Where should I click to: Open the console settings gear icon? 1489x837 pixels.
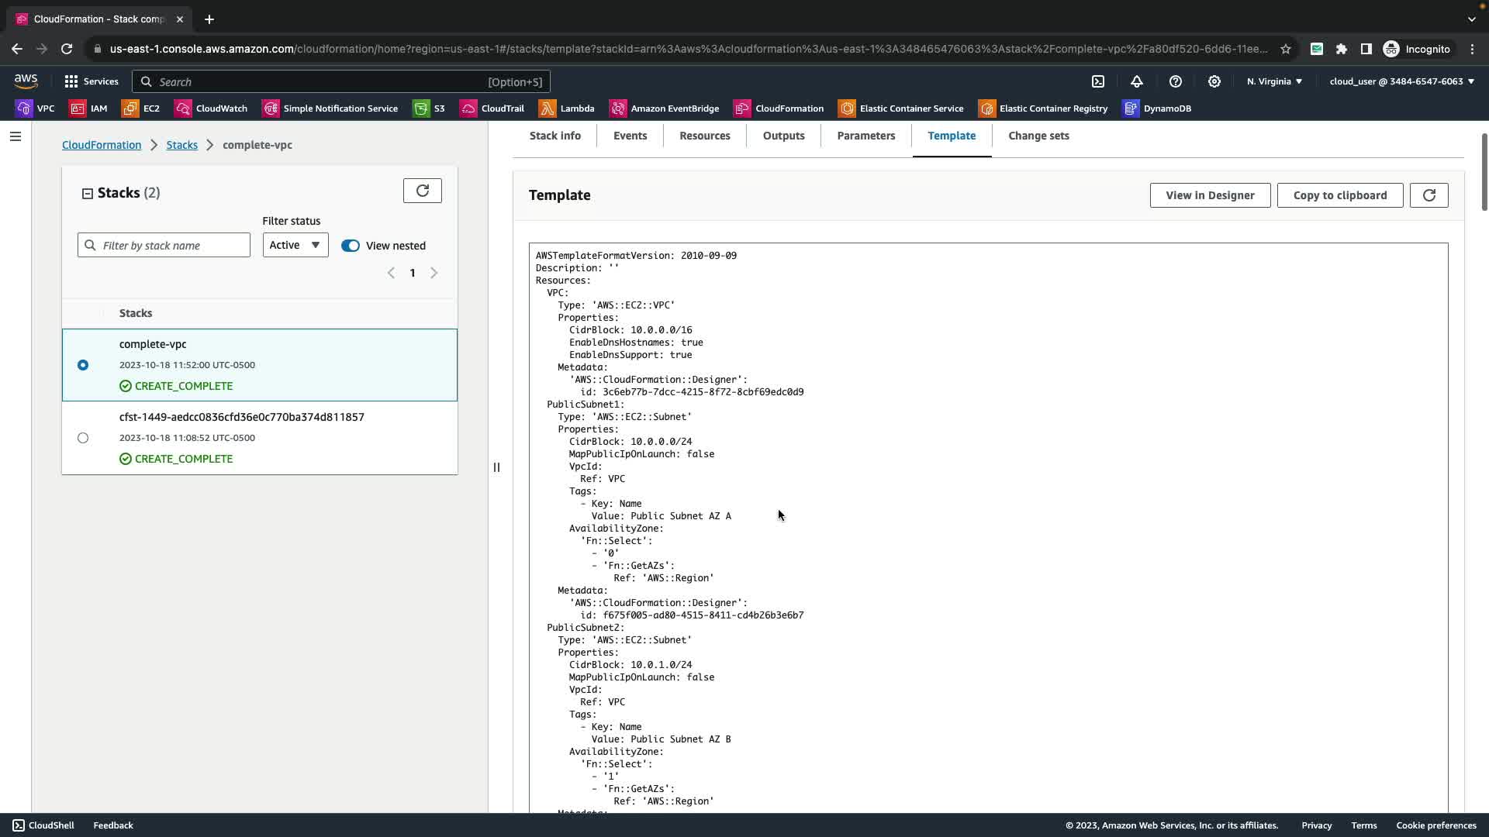(1214, 81)
